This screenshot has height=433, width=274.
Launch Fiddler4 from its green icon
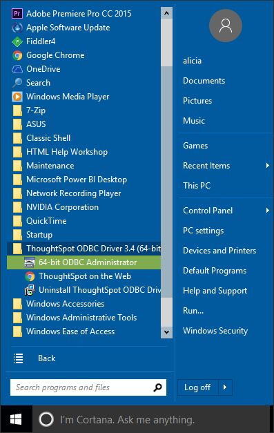coord(17,41)
